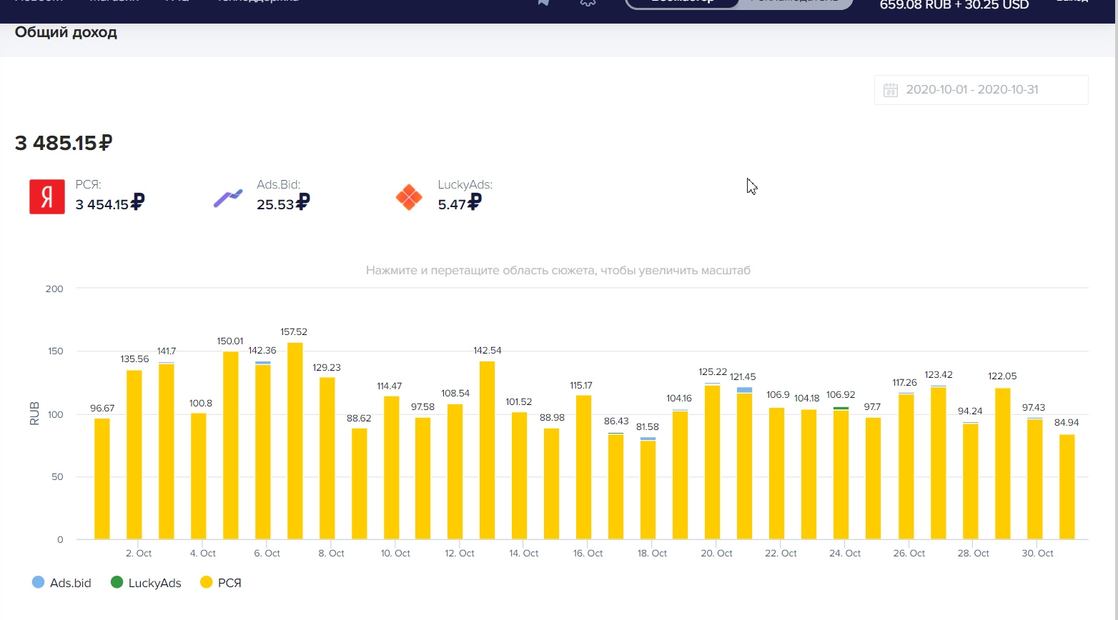Select the yellow bar labeled 142.54
Screen dimensions: 1118x620
point(488,450)
